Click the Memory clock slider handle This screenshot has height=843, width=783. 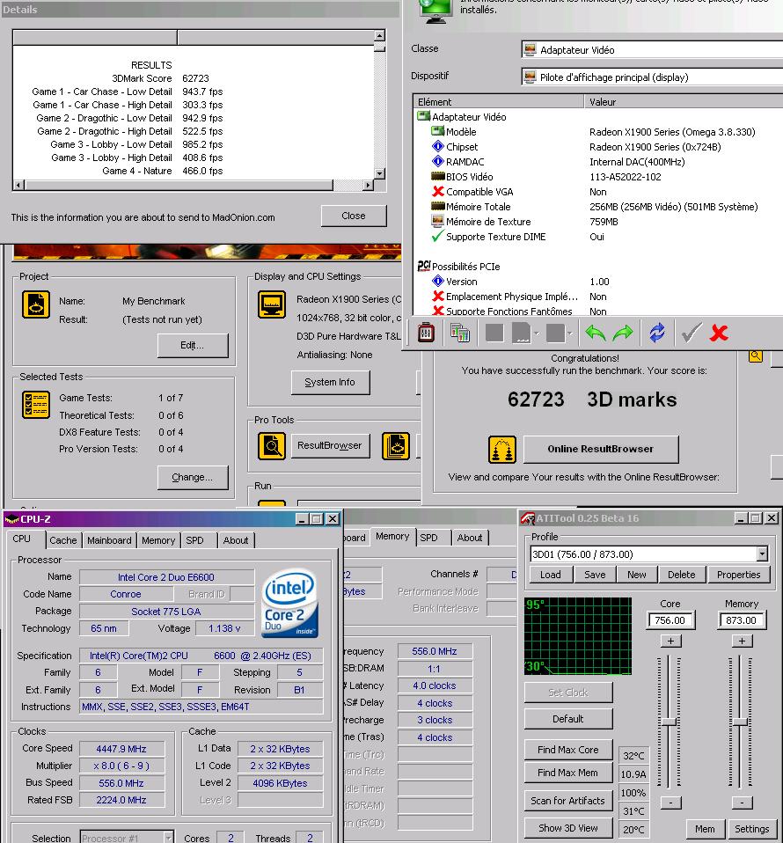[740, 722]
